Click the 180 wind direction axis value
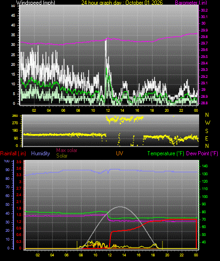Screen dimensions: 220x261 coord(15,131)
